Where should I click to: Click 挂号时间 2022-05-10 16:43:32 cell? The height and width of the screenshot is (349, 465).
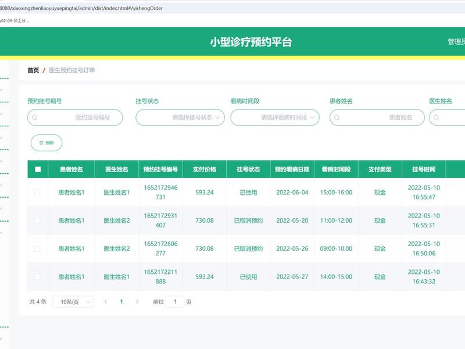pos(424,277)
